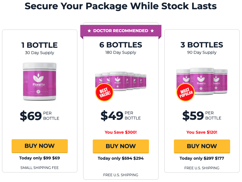Click the $59 per bottle price
242x182 pixels.
tap(202, 115)
